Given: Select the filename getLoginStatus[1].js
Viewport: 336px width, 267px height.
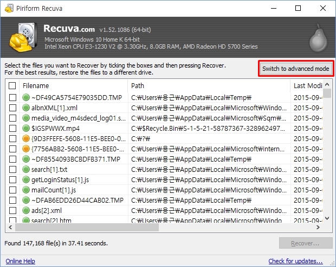Looking at the screenshot, I should [x=60, y=180].
